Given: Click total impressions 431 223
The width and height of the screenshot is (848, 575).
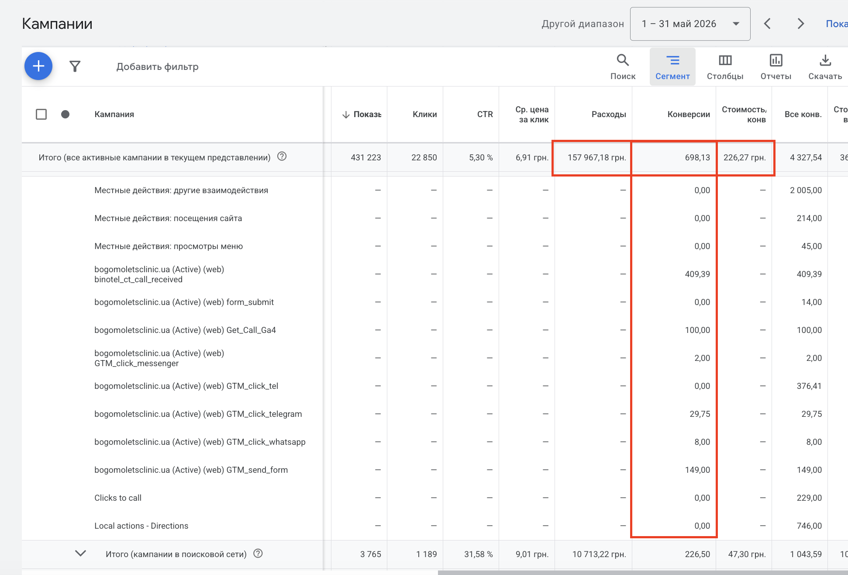Looking at the screenshot, I should (x=366, y=157).
